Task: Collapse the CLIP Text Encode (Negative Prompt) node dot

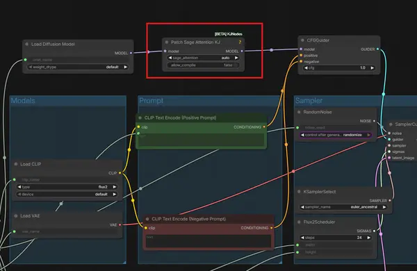Action: click(147, 219)
